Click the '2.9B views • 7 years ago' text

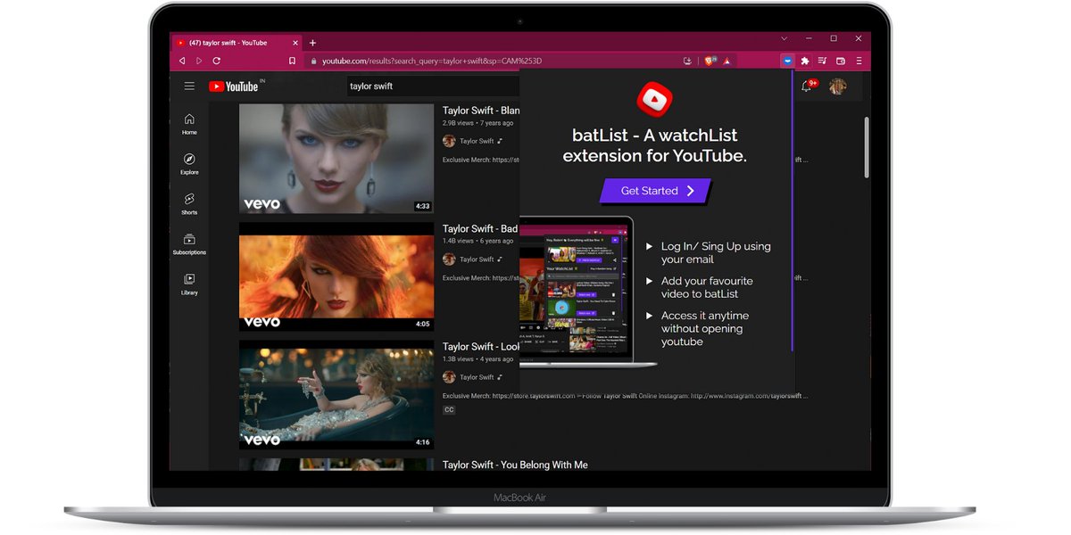[478, 123]
